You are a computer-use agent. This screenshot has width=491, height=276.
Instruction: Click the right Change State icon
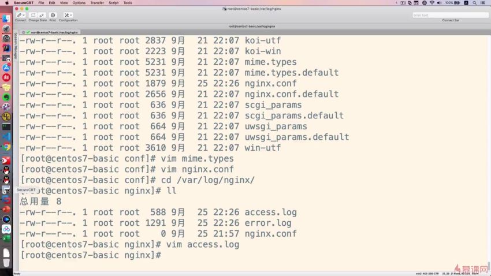click(42, 15)
